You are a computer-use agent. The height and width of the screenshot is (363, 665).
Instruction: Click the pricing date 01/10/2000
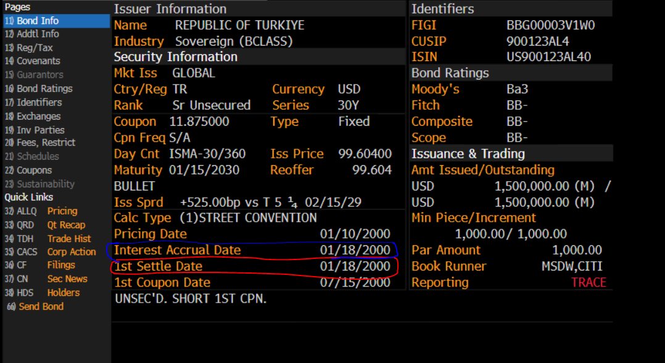click(355, 234)
